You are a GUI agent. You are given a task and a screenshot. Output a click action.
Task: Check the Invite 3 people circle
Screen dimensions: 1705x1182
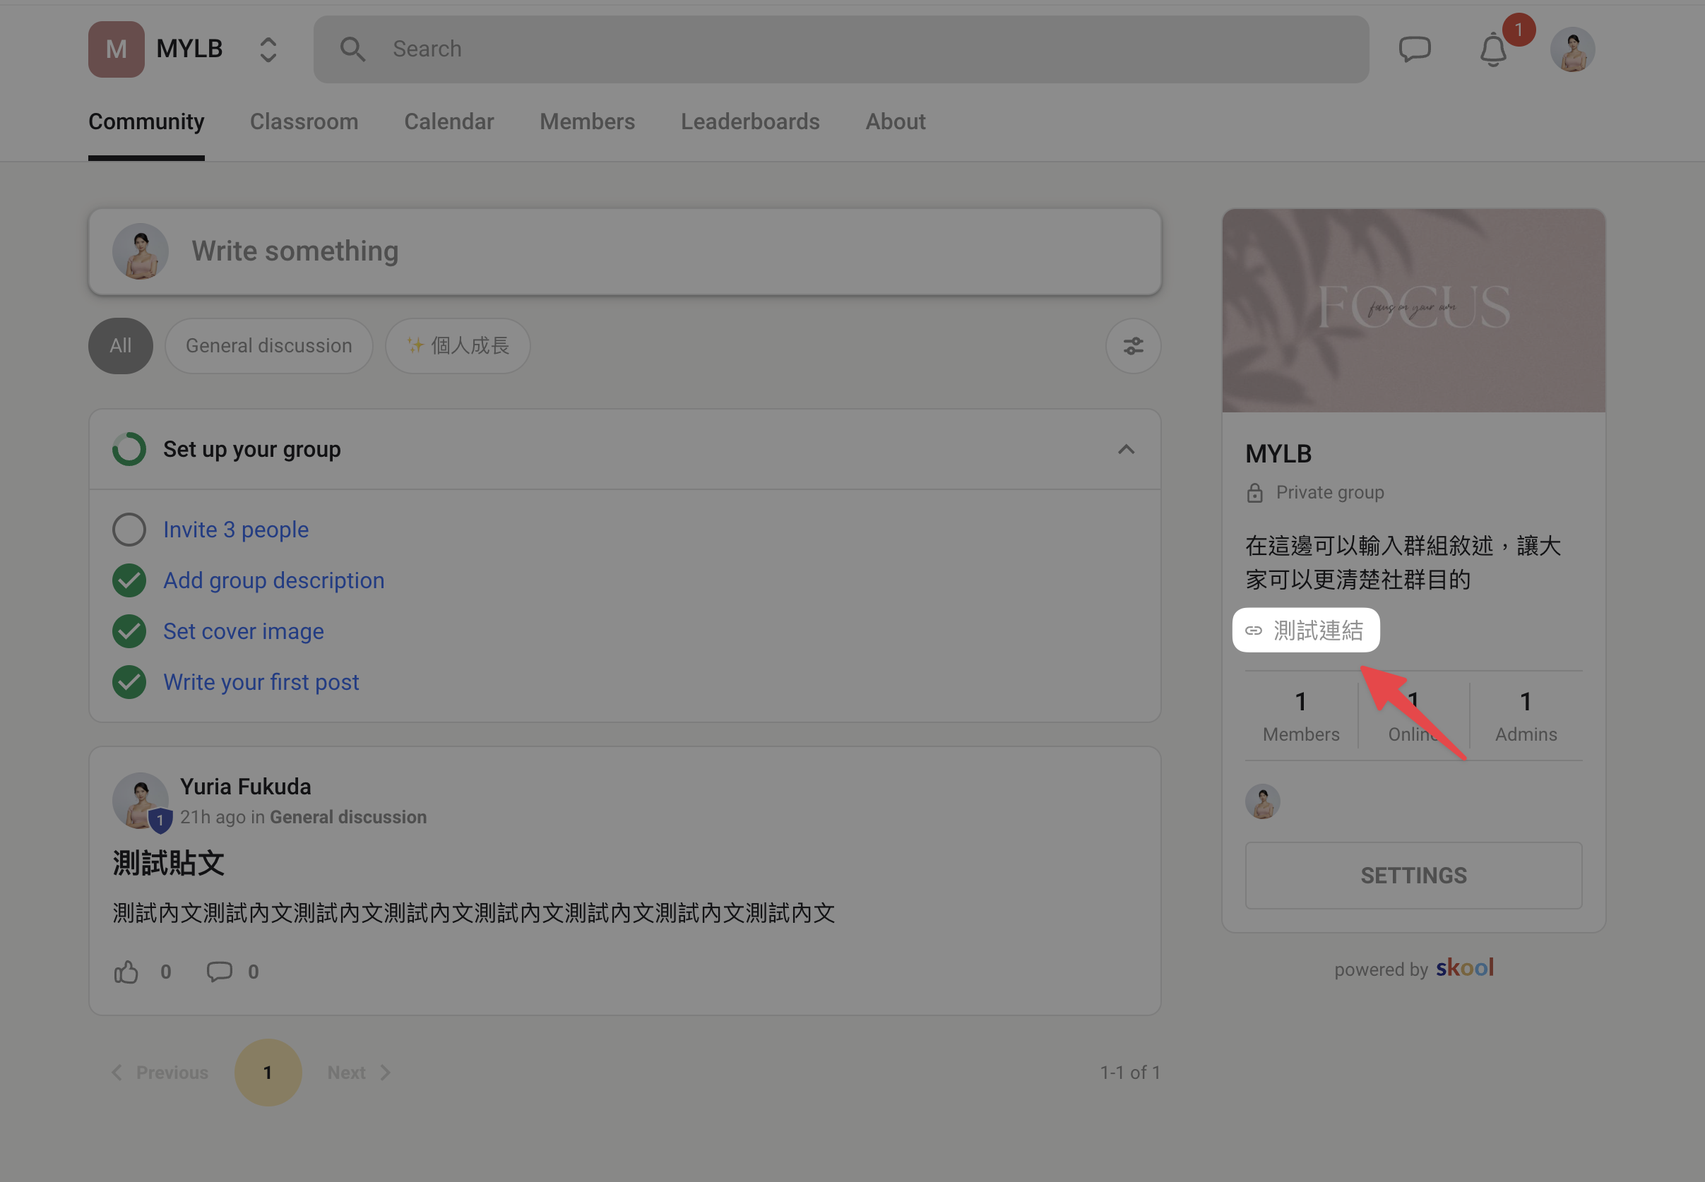point(129,530)
